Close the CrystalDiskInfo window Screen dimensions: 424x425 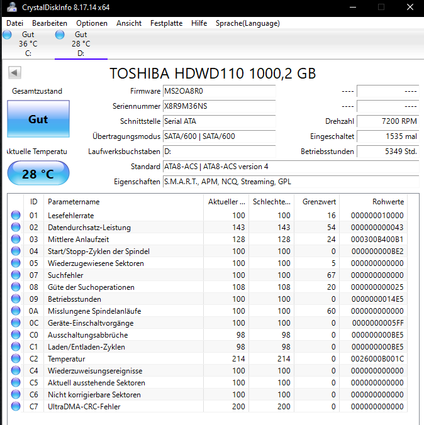410,8
